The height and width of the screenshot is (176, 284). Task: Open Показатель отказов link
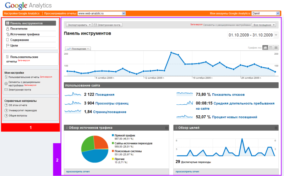coord(228,94)
